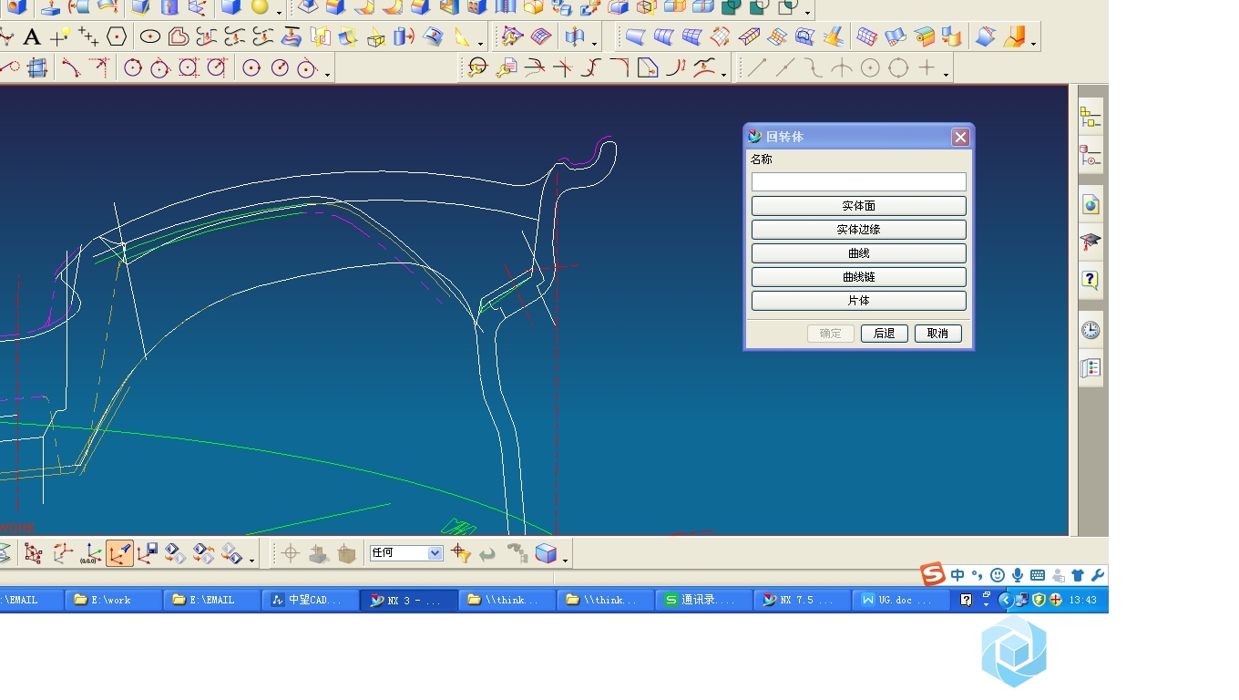The image size is (1239, 700).
Task: Open the Assembly Navigator sidebar tab
Action: pyautogui.click(x=1091, y=118)
